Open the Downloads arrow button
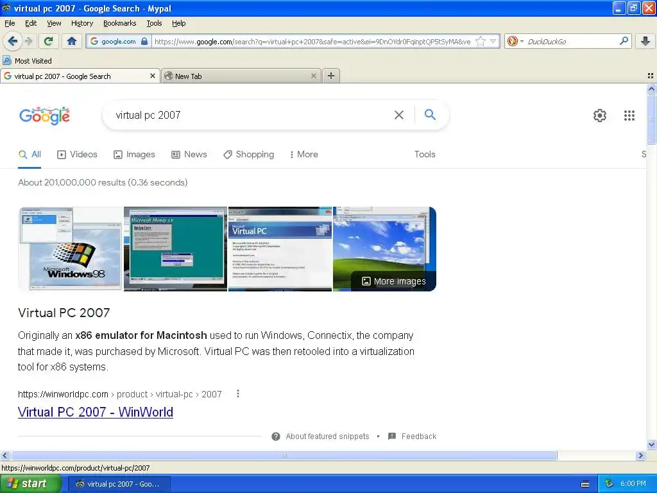 645,41
